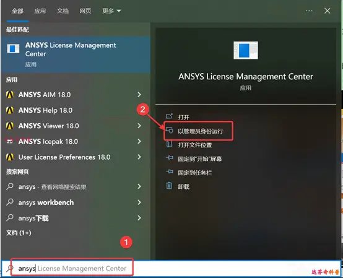Expand ANSYS AIM 18.0 arrow

pyautogui.click(x=139, y=95)
